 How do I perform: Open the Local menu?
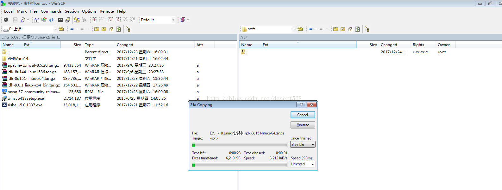9,11
